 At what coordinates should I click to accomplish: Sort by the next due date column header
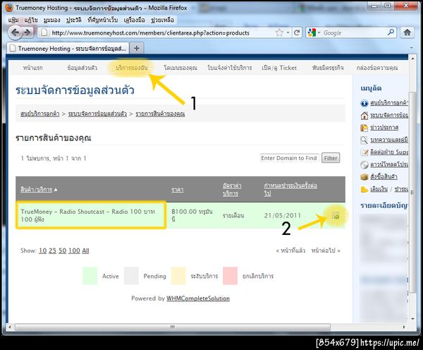point(290,190)
